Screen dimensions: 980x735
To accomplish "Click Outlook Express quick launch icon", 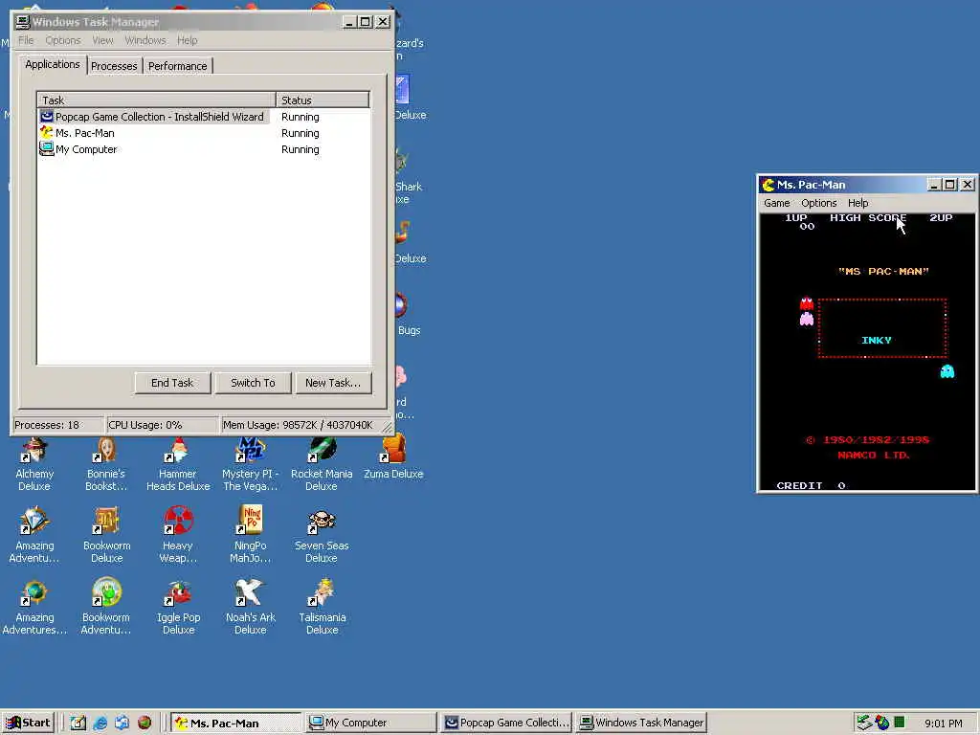I will pos(122,723).
